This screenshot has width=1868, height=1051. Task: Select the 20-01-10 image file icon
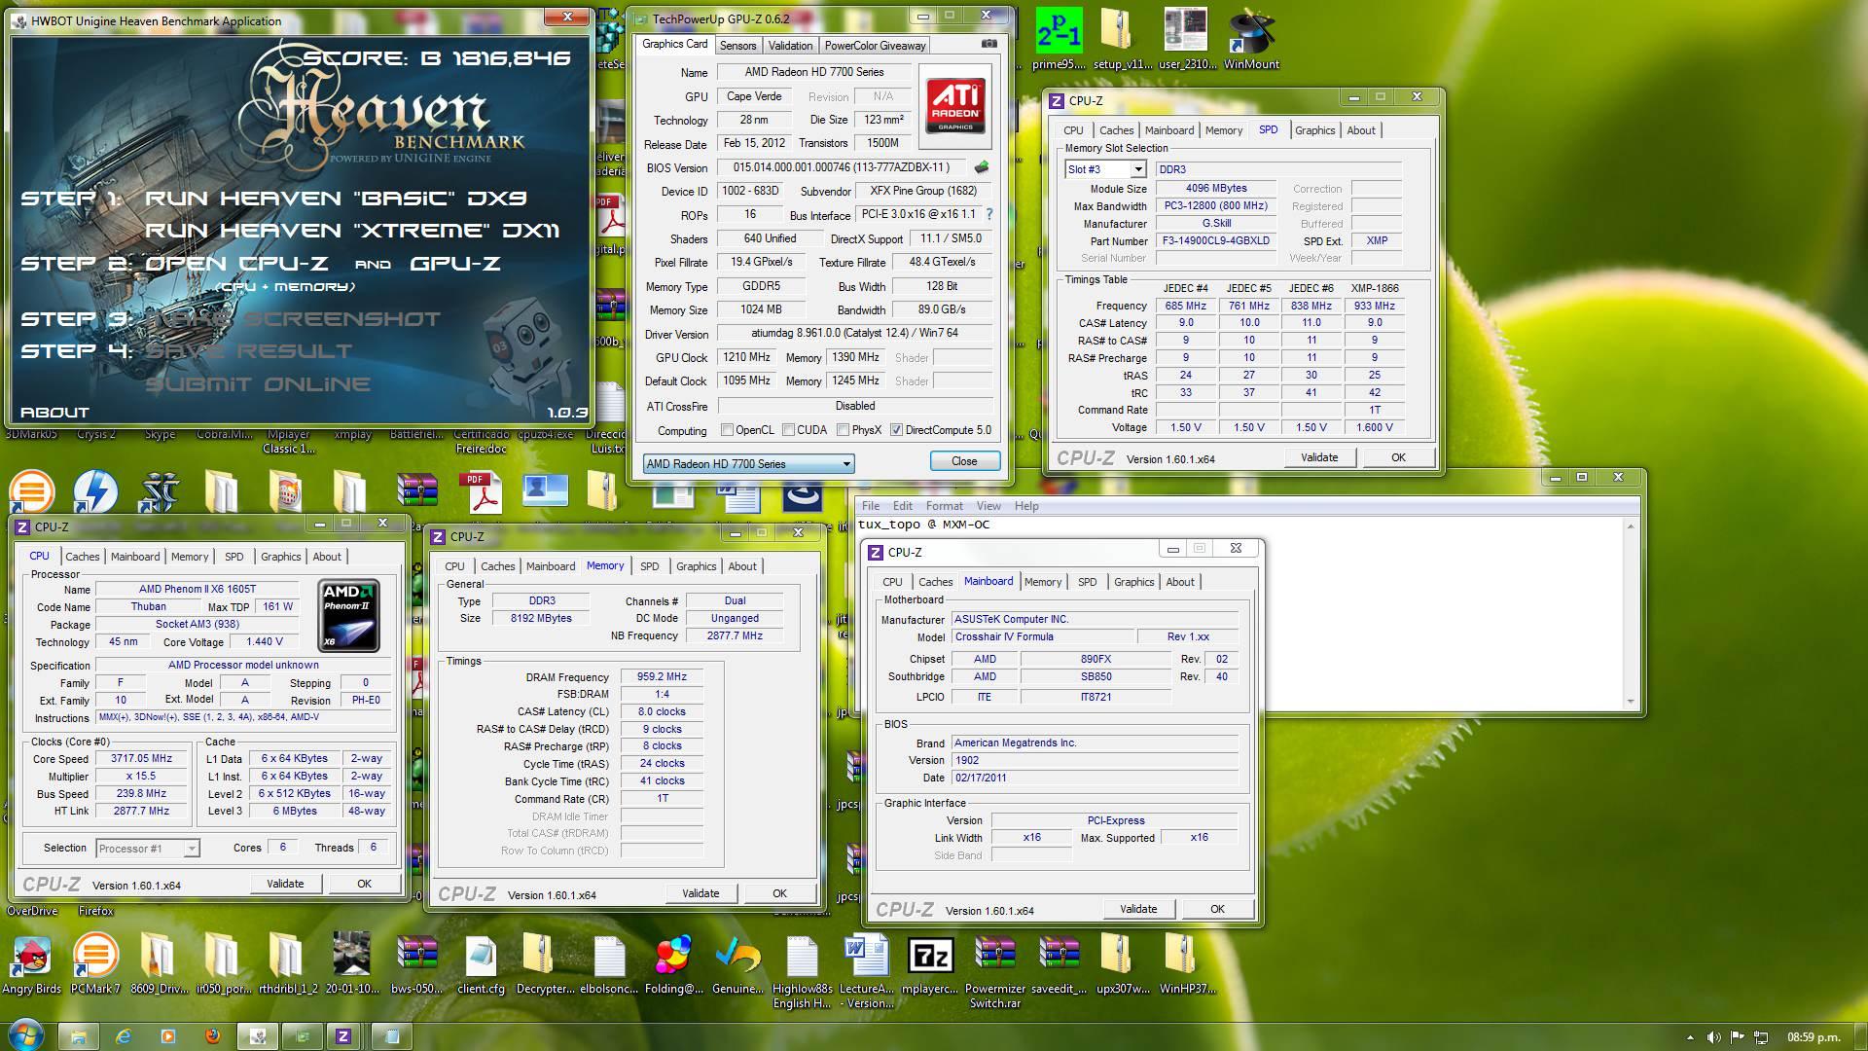coord(351,964)
